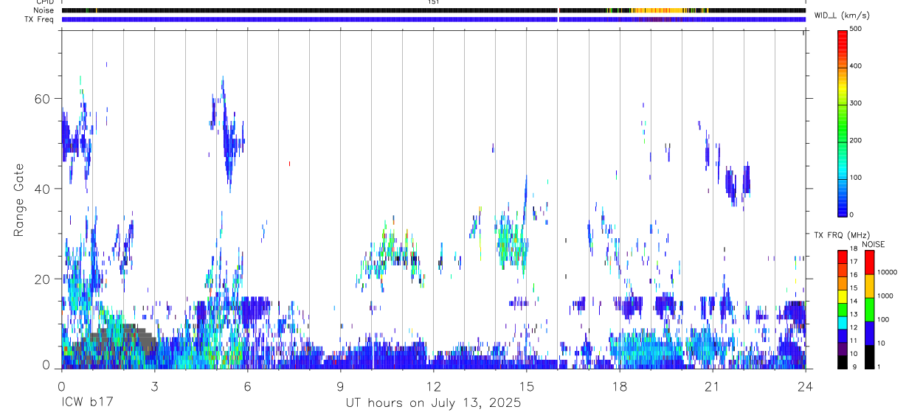Click the "300" tick on the width colorbar

[856, 103]
